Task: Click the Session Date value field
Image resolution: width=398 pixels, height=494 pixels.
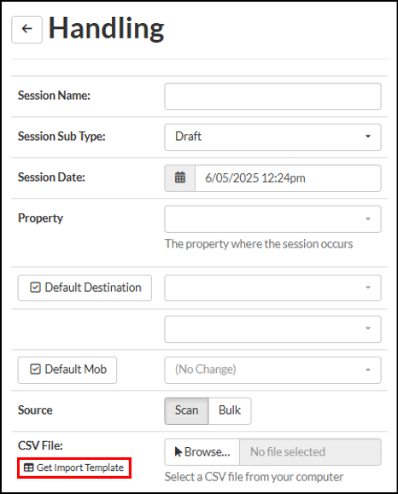Action: coord(288,178)
